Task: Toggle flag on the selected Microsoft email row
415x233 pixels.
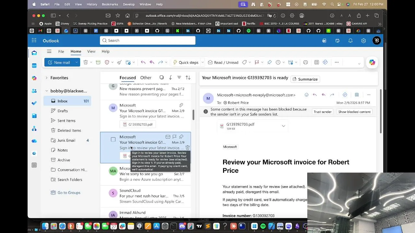Action: pos(174,137)
